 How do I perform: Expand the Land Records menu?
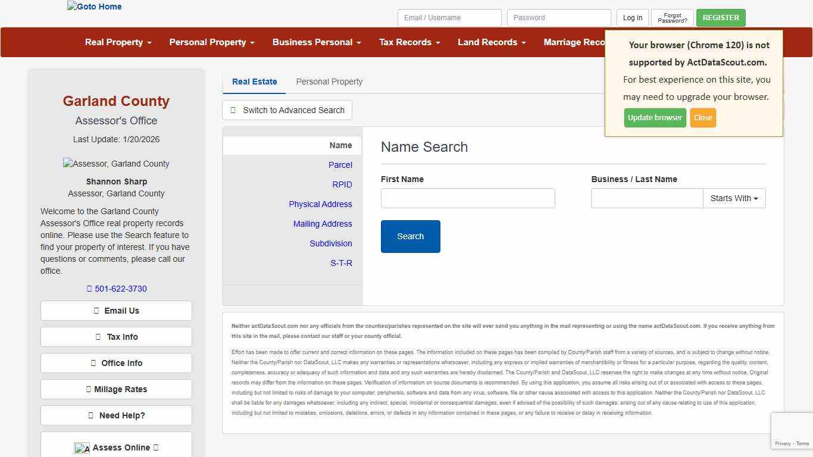(x=492, y=42)
